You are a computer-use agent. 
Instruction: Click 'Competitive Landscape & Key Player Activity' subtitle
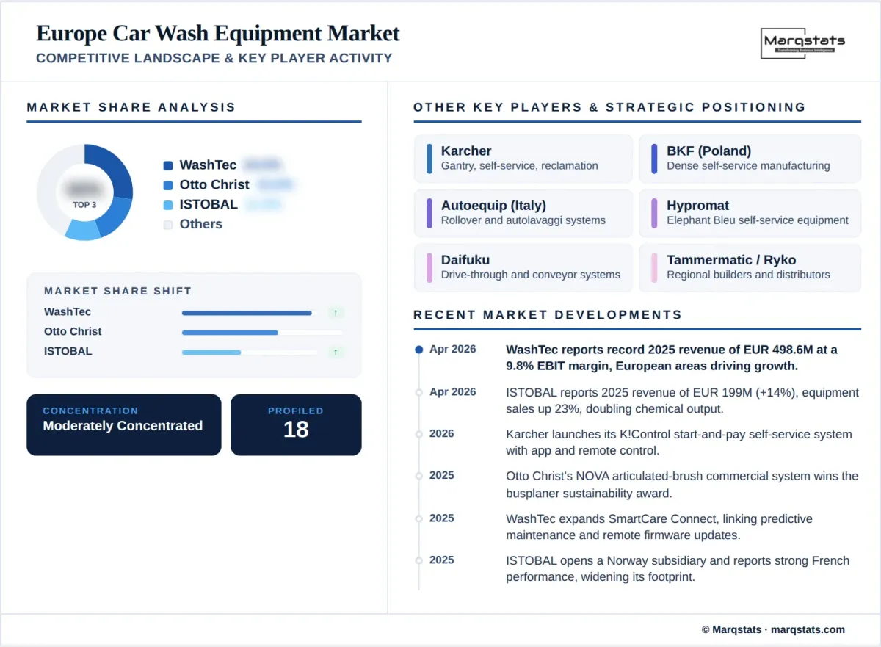(x=214, y=58)
